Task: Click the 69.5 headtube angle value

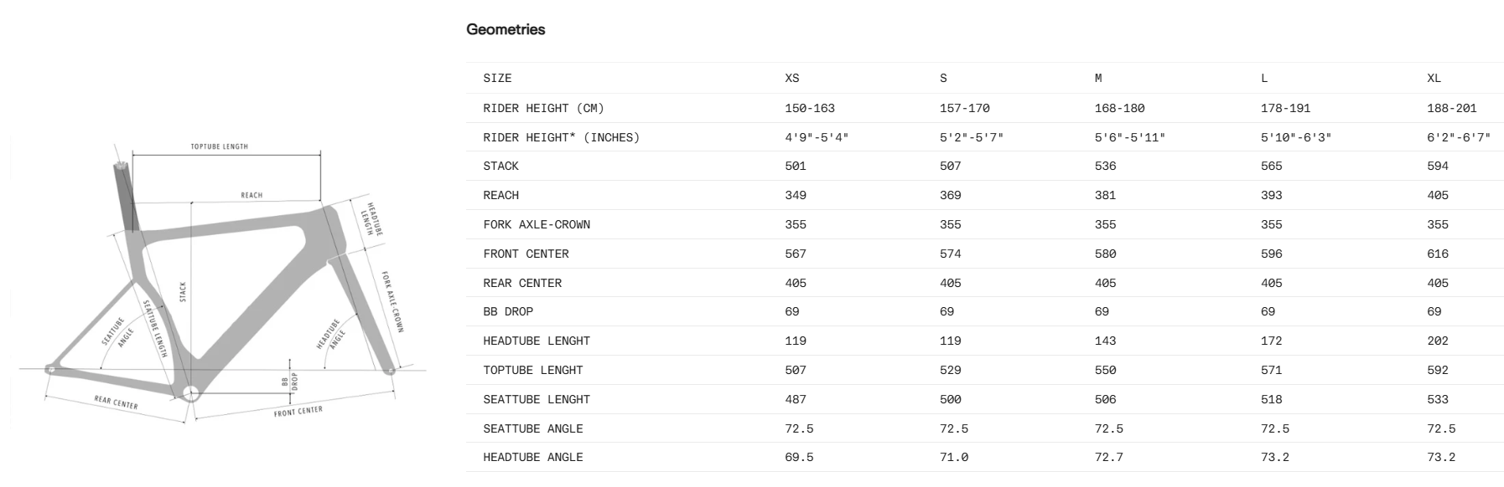Action: coord(799,457)
